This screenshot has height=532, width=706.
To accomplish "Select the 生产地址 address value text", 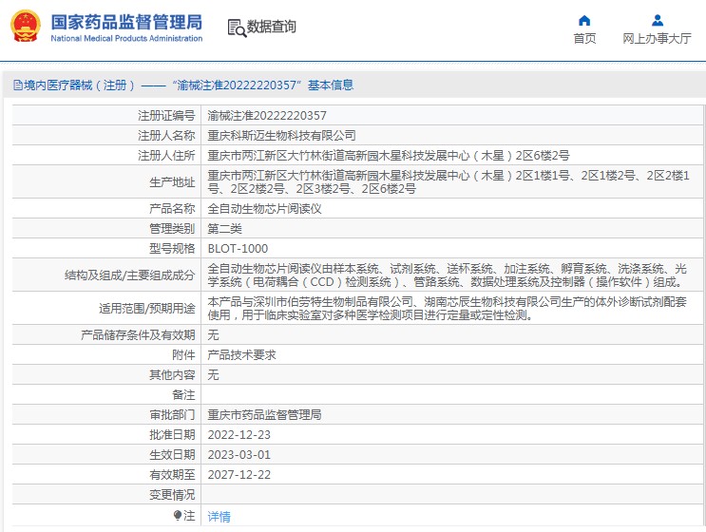I will pyautogui.click(x=448, y=181).
